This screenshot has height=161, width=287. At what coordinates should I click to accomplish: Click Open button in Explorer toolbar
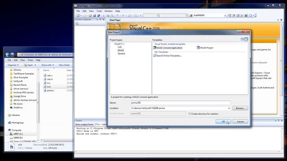[x=28, y=65]
